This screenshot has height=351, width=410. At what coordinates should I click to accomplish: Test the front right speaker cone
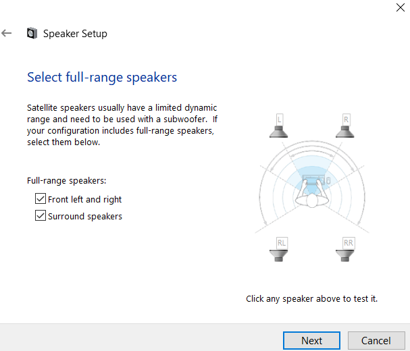coord(345,132)
